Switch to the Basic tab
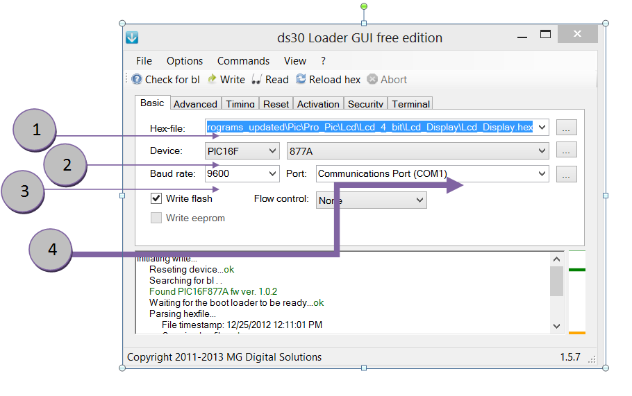Viewport: 632px width, 396px height. pos(152,103)
